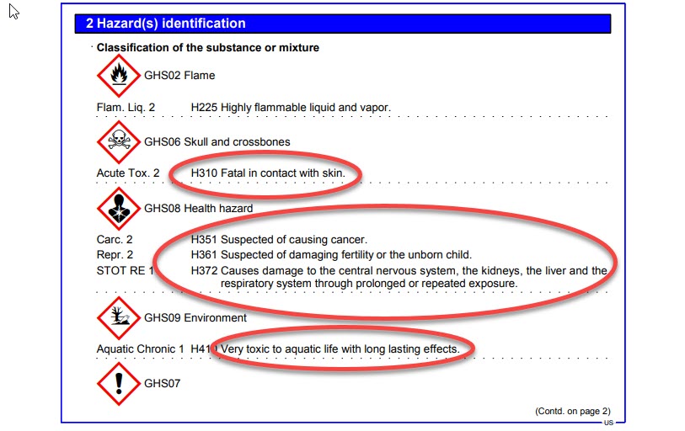Select the H225 Highly flammable liquid text

pos(291,107)
